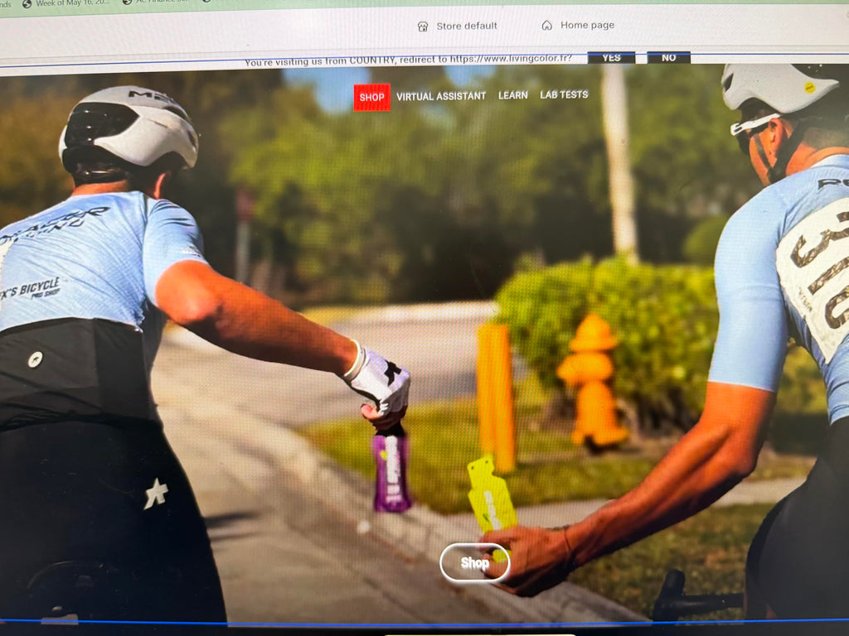Open the red SHOP menu item

pyautogui.click(x=372, y=98)
